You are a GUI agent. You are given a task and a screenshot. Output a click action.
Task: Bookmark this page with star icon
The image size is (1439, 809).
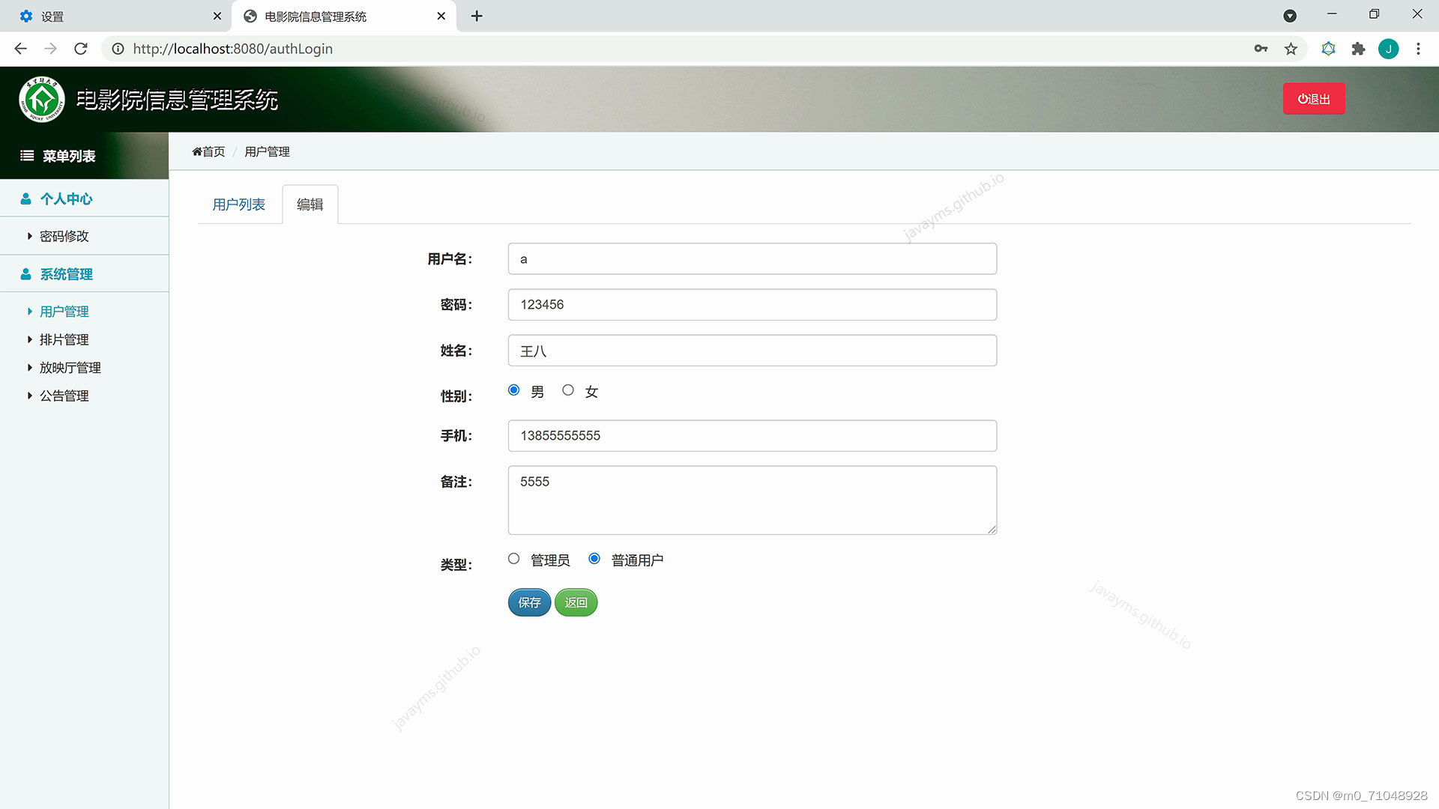[1291, 49]
